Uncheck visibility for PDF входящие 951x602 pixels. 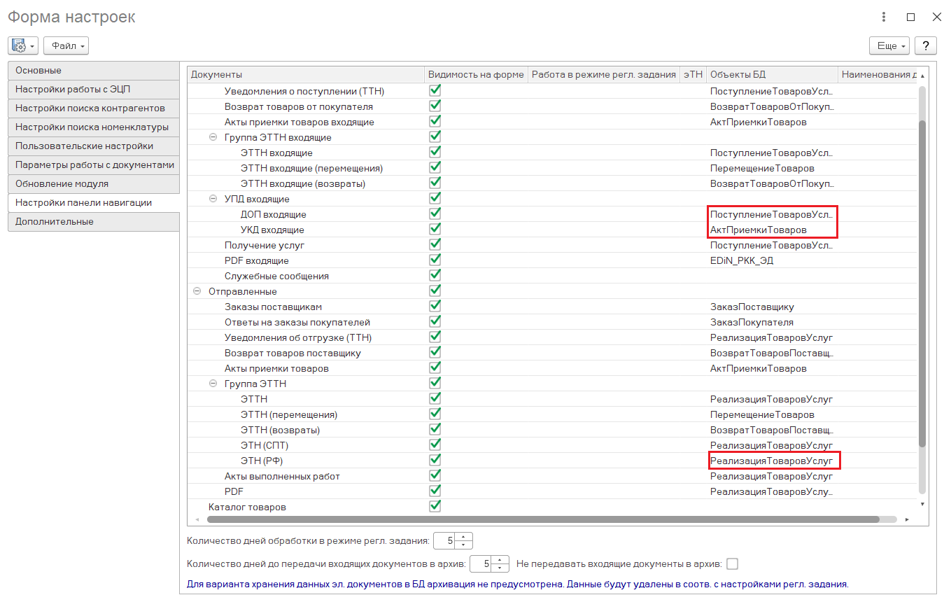pos(435,260)
